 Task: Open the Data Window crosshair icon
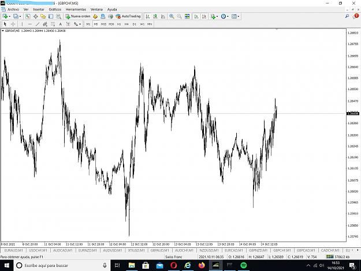35,16
